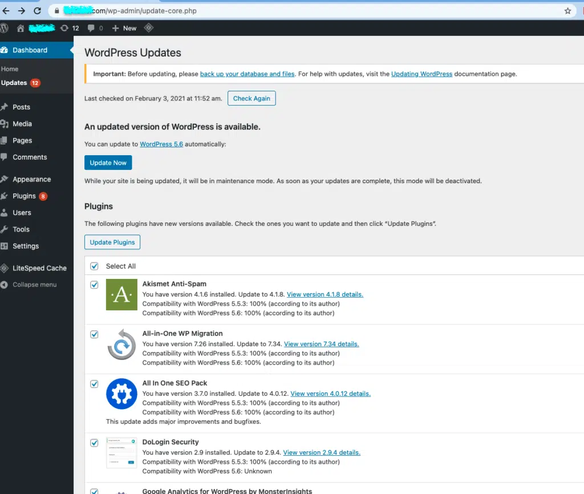Click the All-in-One WP Migration plugin icon

pyautogui.click(x=122, y=344)
